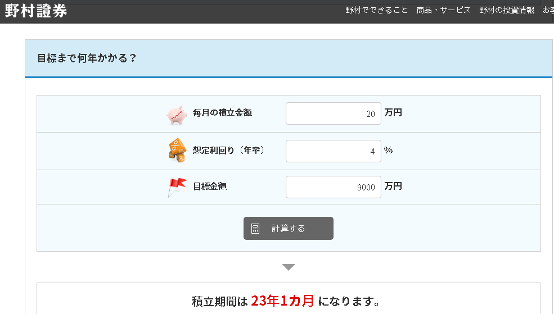Click the 想定利回り（年率） label
The width and height of the screenshot is (554, 314).
tap(228, 151)
